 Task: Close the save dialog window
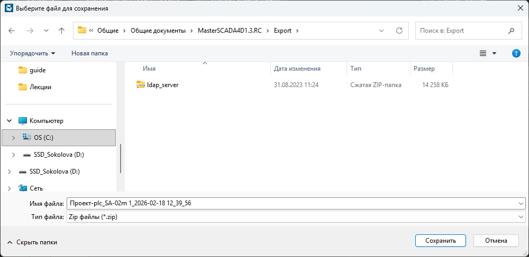(519, 8)
